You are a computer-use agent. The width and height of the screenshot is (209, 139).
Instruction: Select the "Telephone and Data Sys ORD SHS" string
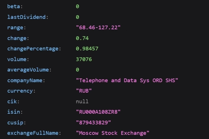(x=127, y=80)
